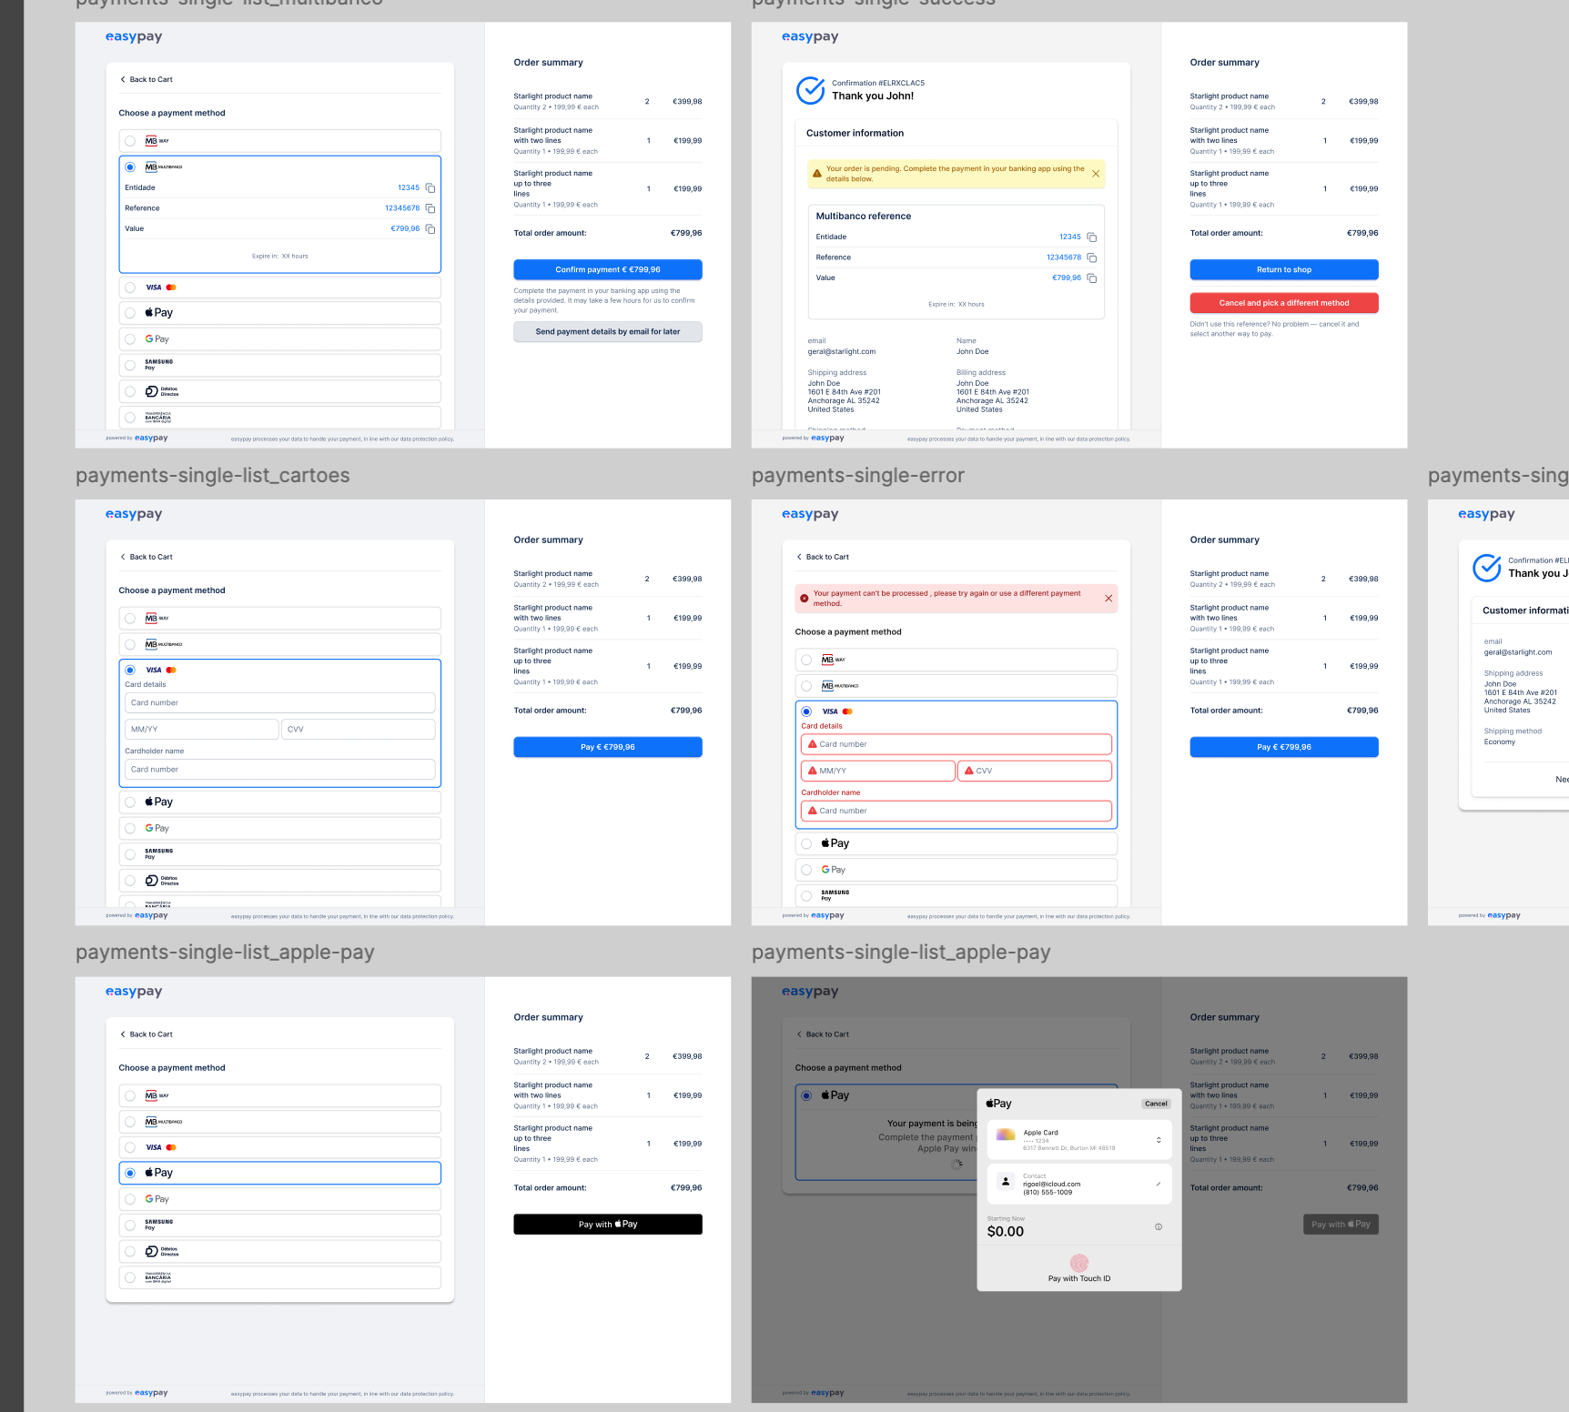Image resolution: width=1569 pixels, height=1412 pixels.
Task: Close the red payment error banner
Action: [x=1108, y=599]
